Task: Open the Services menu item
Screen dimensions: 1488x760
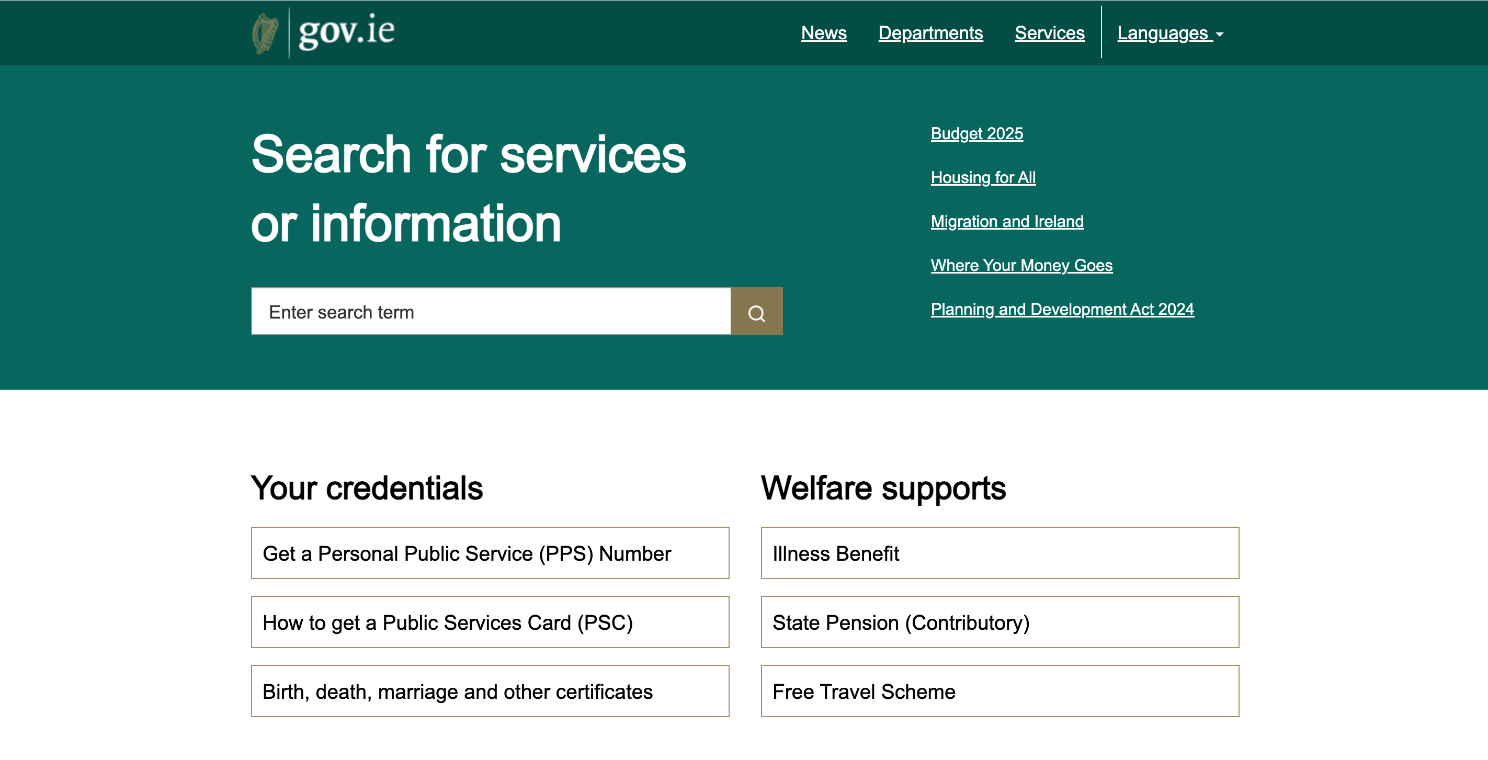Action: [x=1049, y=33]
